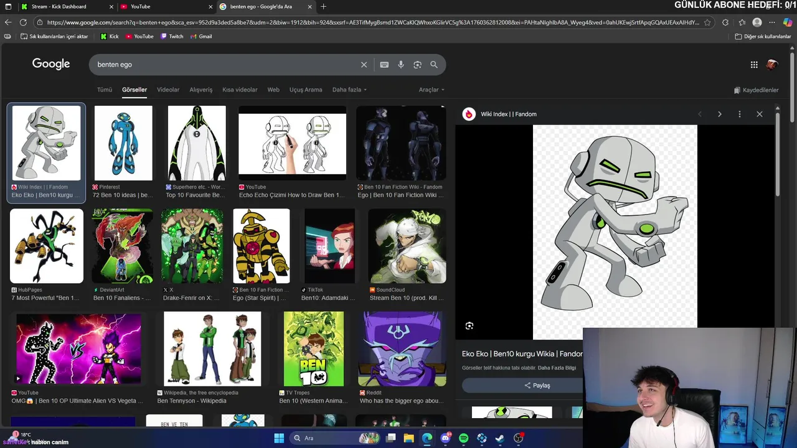Open the TikTok Ben10 Adamdaki thumbnail
The image size is (797, 448).
click(x=329, y=246)
